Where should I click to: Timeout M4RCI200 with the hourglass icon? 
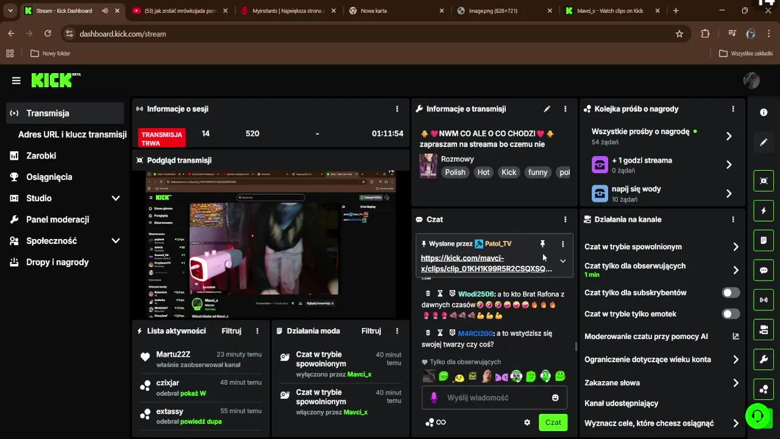click(440, 334)
